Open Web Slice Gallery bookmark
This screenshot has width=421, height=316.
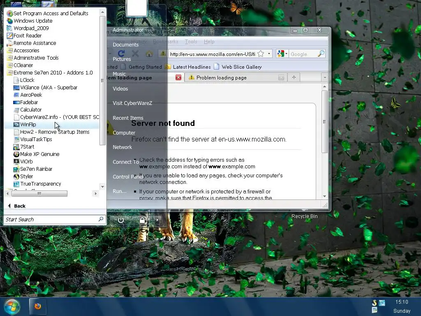[238, 67]
